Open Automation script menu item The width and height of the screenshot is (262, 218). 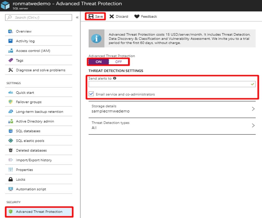tap(38, 189)
